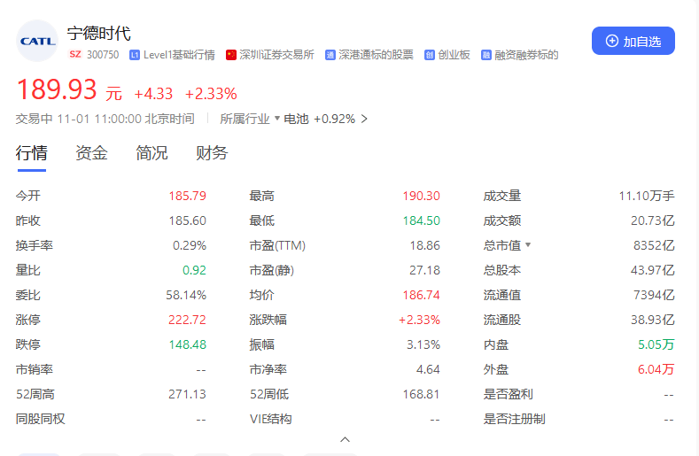The height and width of the screenshot is (456, 699).
Task: Click the 创业板 tag icon
Action: 430,55
